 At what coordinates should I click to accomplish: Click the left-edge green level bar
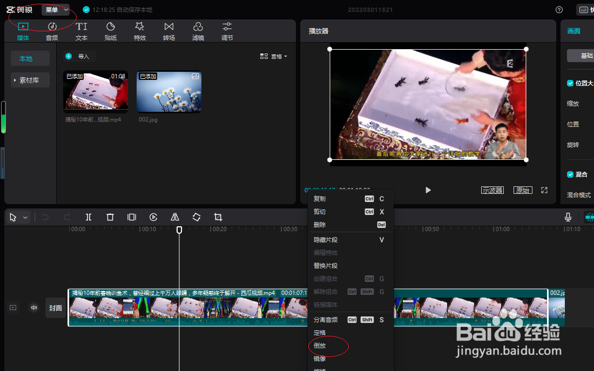click(x=3, y=118)
